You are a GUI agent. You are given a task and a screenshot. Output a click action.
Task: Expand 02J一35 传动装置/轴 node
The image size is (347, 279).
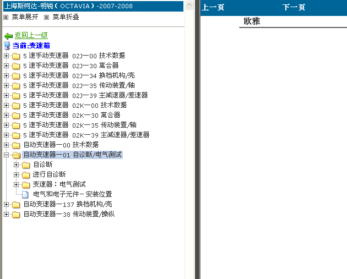click(7, 85)
